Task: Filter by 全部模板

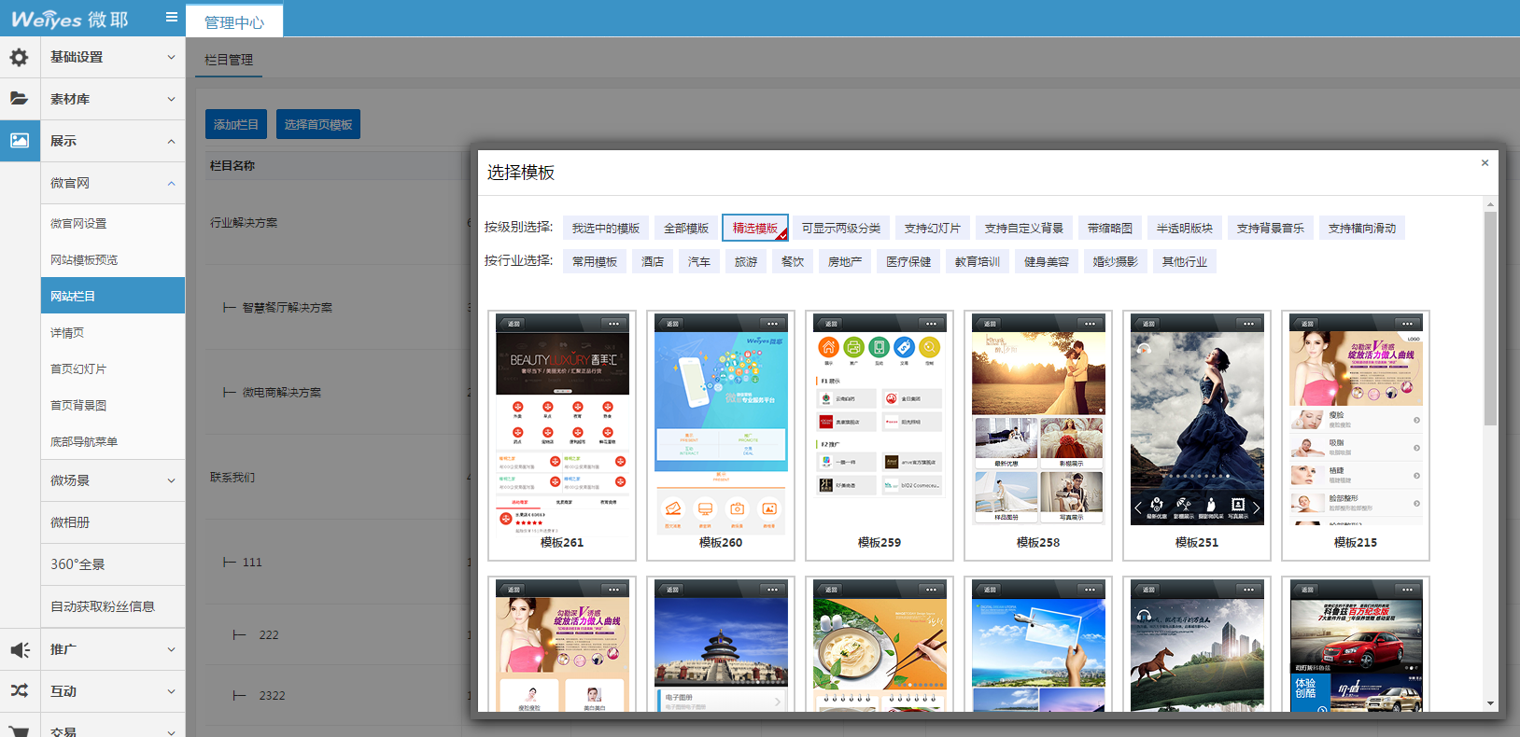Action: click(x=686, y=228)
